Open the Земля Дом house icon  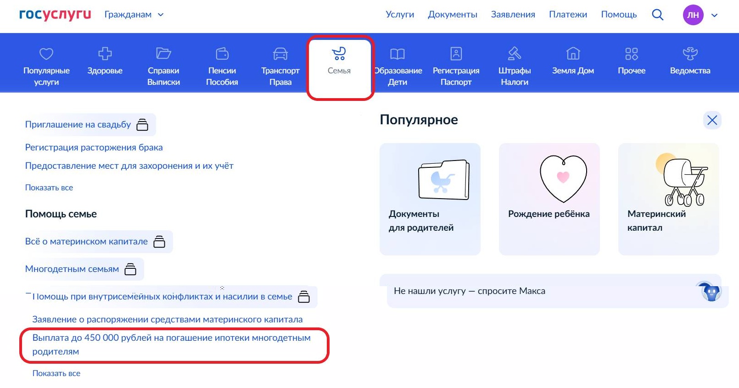pos(573,54)
